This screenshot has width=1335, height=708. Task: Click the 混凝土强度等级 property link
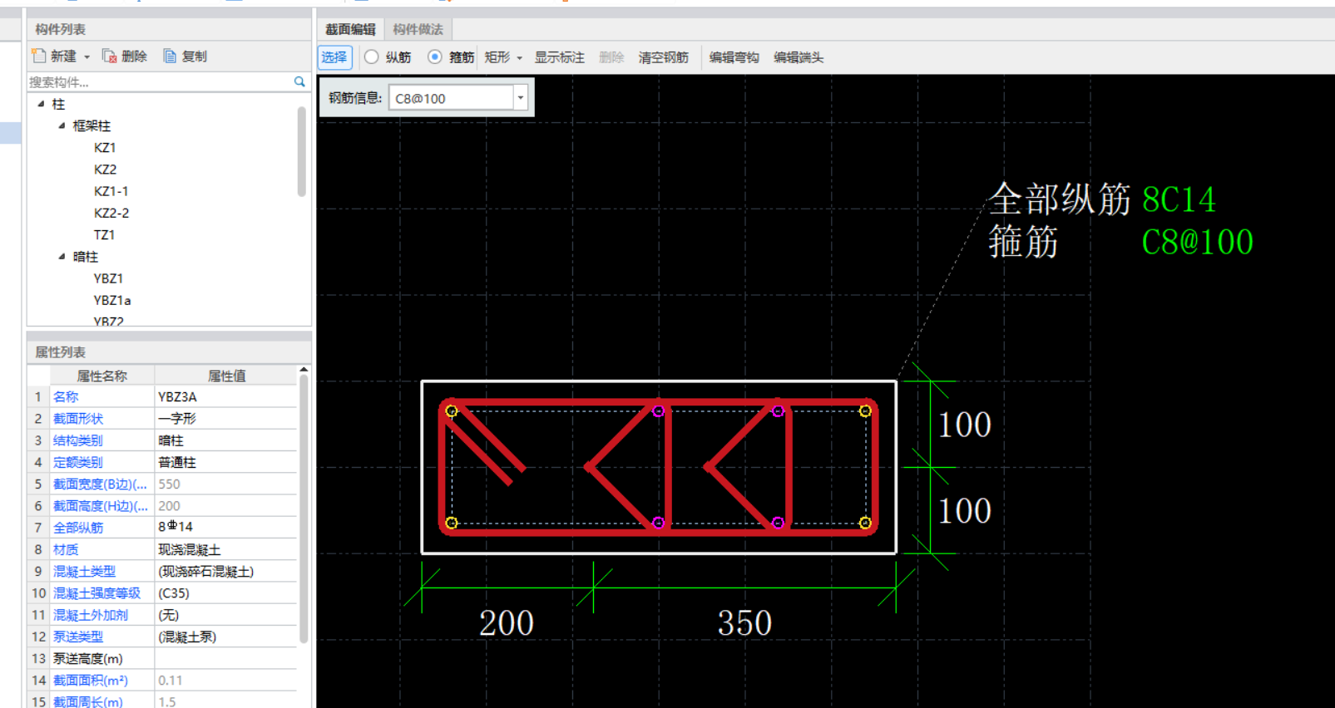click(x=96, y=592)
